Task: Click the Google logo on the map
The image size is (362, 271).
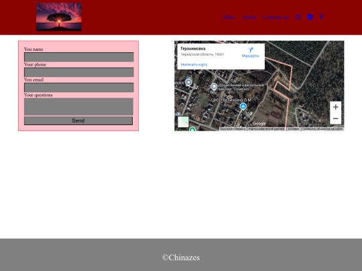Action: [259, 124]
